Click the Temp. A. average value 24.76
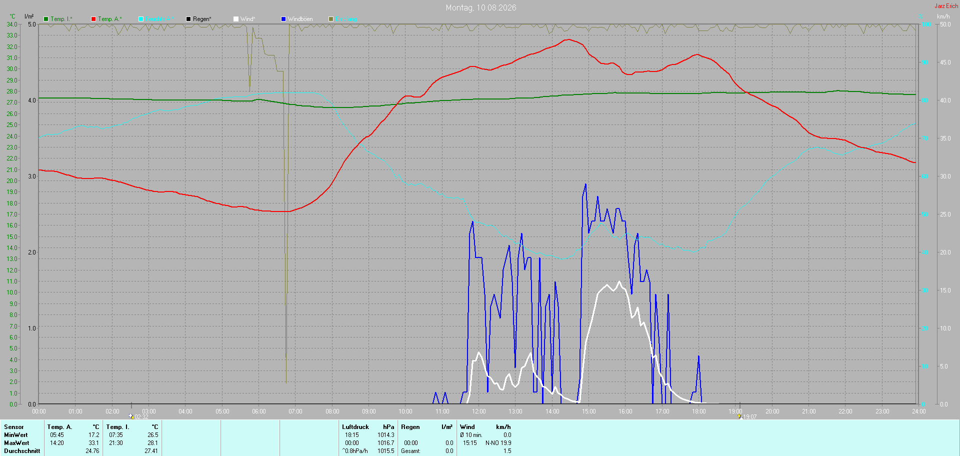 [92, 451]
